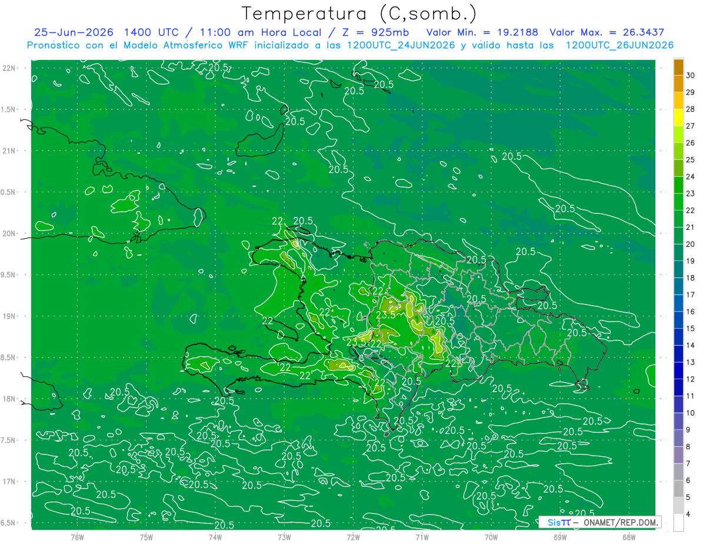
Task: Click the legend value "16"
Action: [x=691, y=312]
